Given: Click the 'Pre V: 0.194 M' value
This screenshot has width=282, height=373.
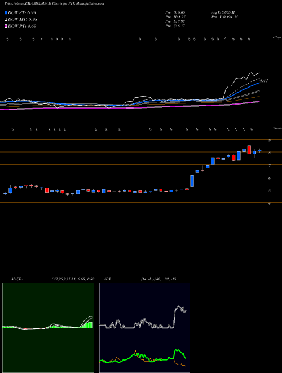Looking at the screenshot, I should tap(224, 17).
